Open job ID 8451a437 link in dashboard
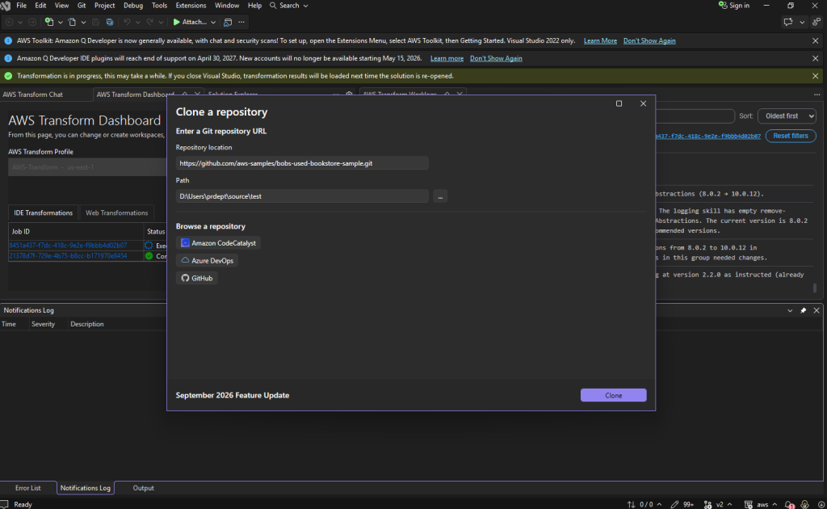 coord(68,246)
